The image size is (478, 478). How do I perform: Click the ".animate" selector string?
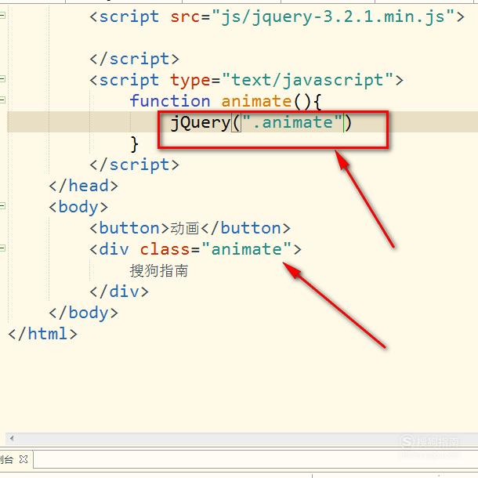292,122
